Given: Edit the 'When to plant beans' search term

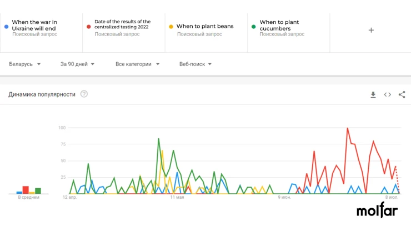Looking at the screenshot, I should point(205,26).
